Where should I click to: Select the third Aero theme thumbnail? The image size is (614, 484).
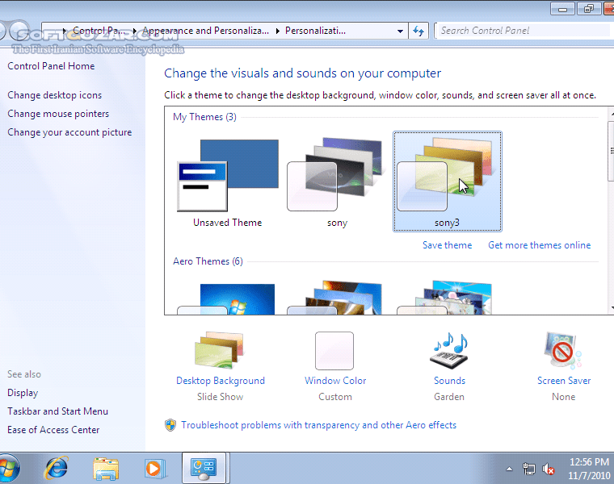[x=444, y=298]
